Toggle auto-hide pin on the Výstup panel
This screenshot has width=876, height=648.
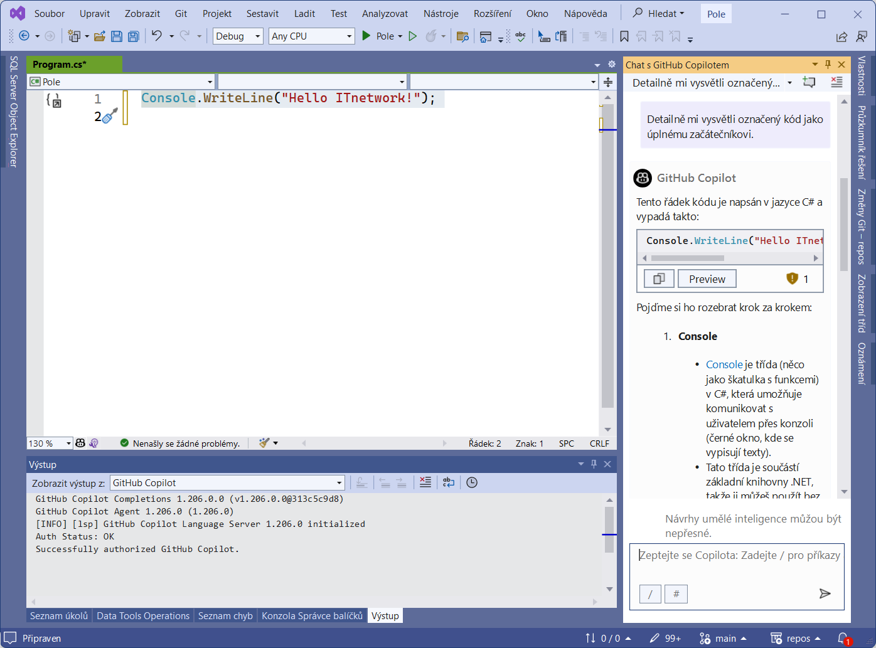pyautogui.click(x=594, y=464)
